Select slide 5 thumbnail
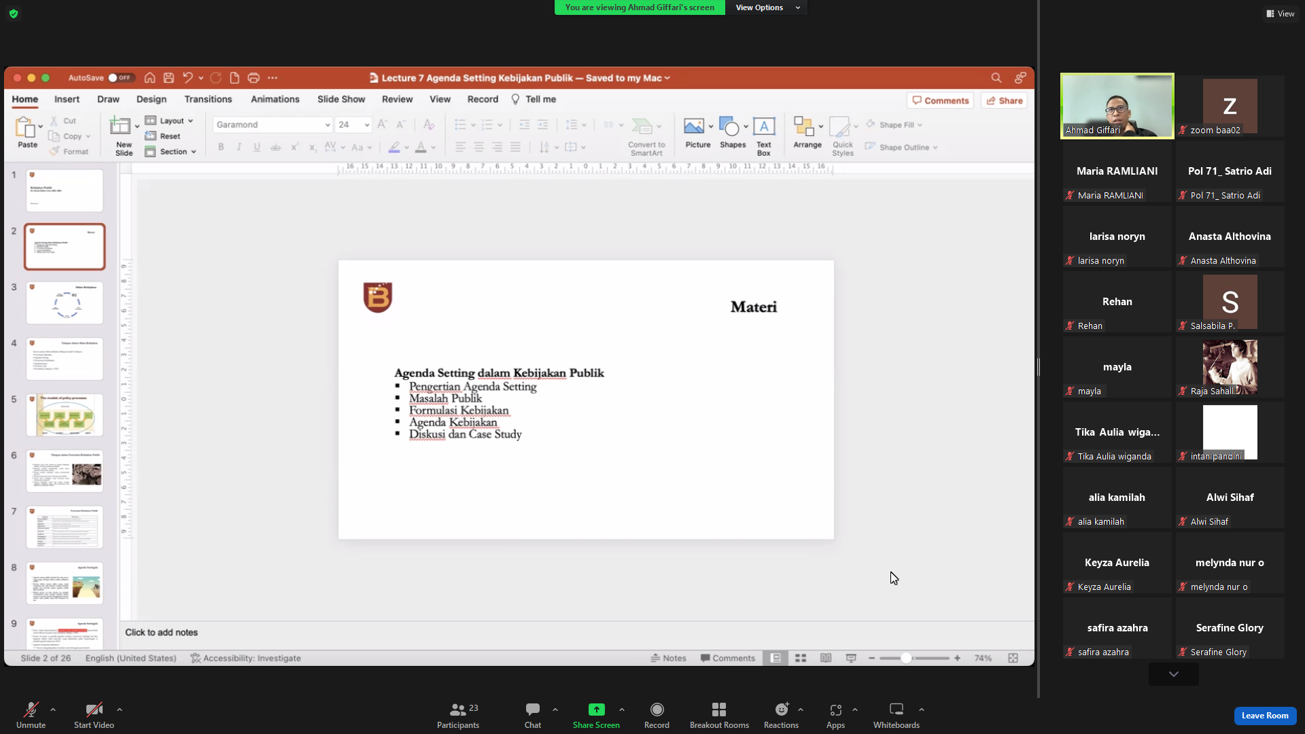This screenshot has width=1305, height=734. click(x=65, y=415)
